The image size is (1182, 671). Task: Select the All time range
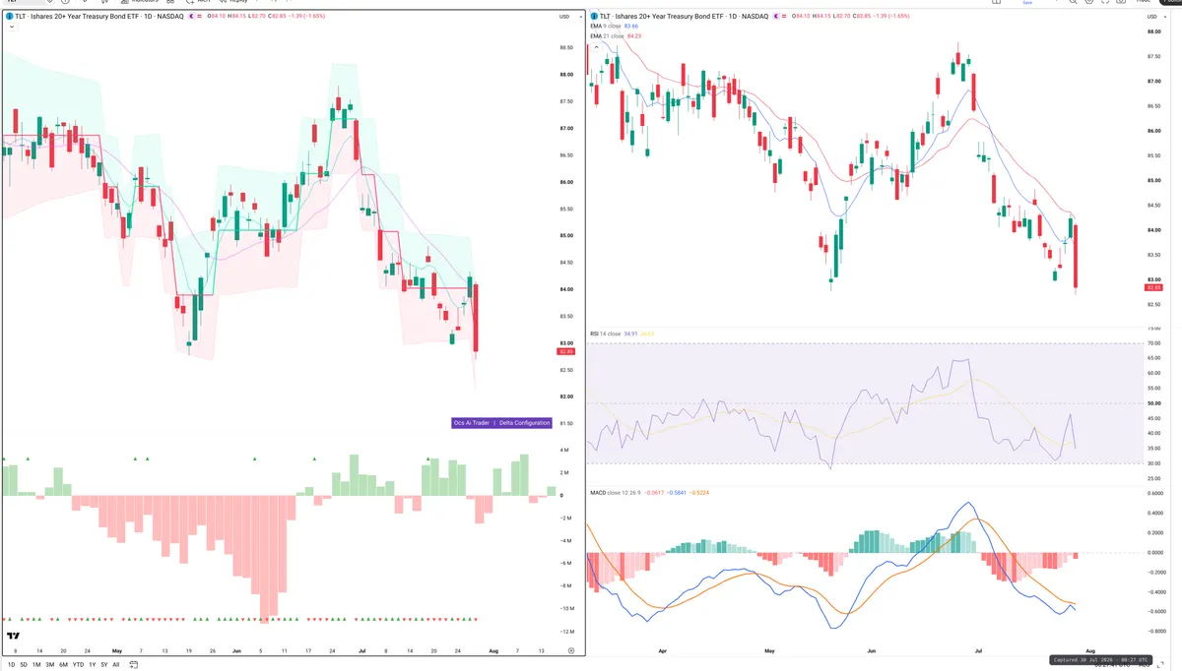[115, 665]
